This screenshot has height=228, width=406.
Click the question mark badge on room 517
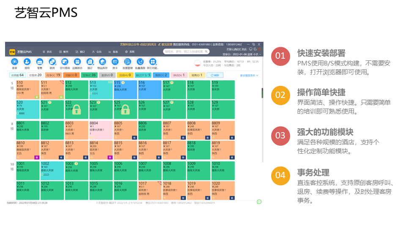[172, 82]
